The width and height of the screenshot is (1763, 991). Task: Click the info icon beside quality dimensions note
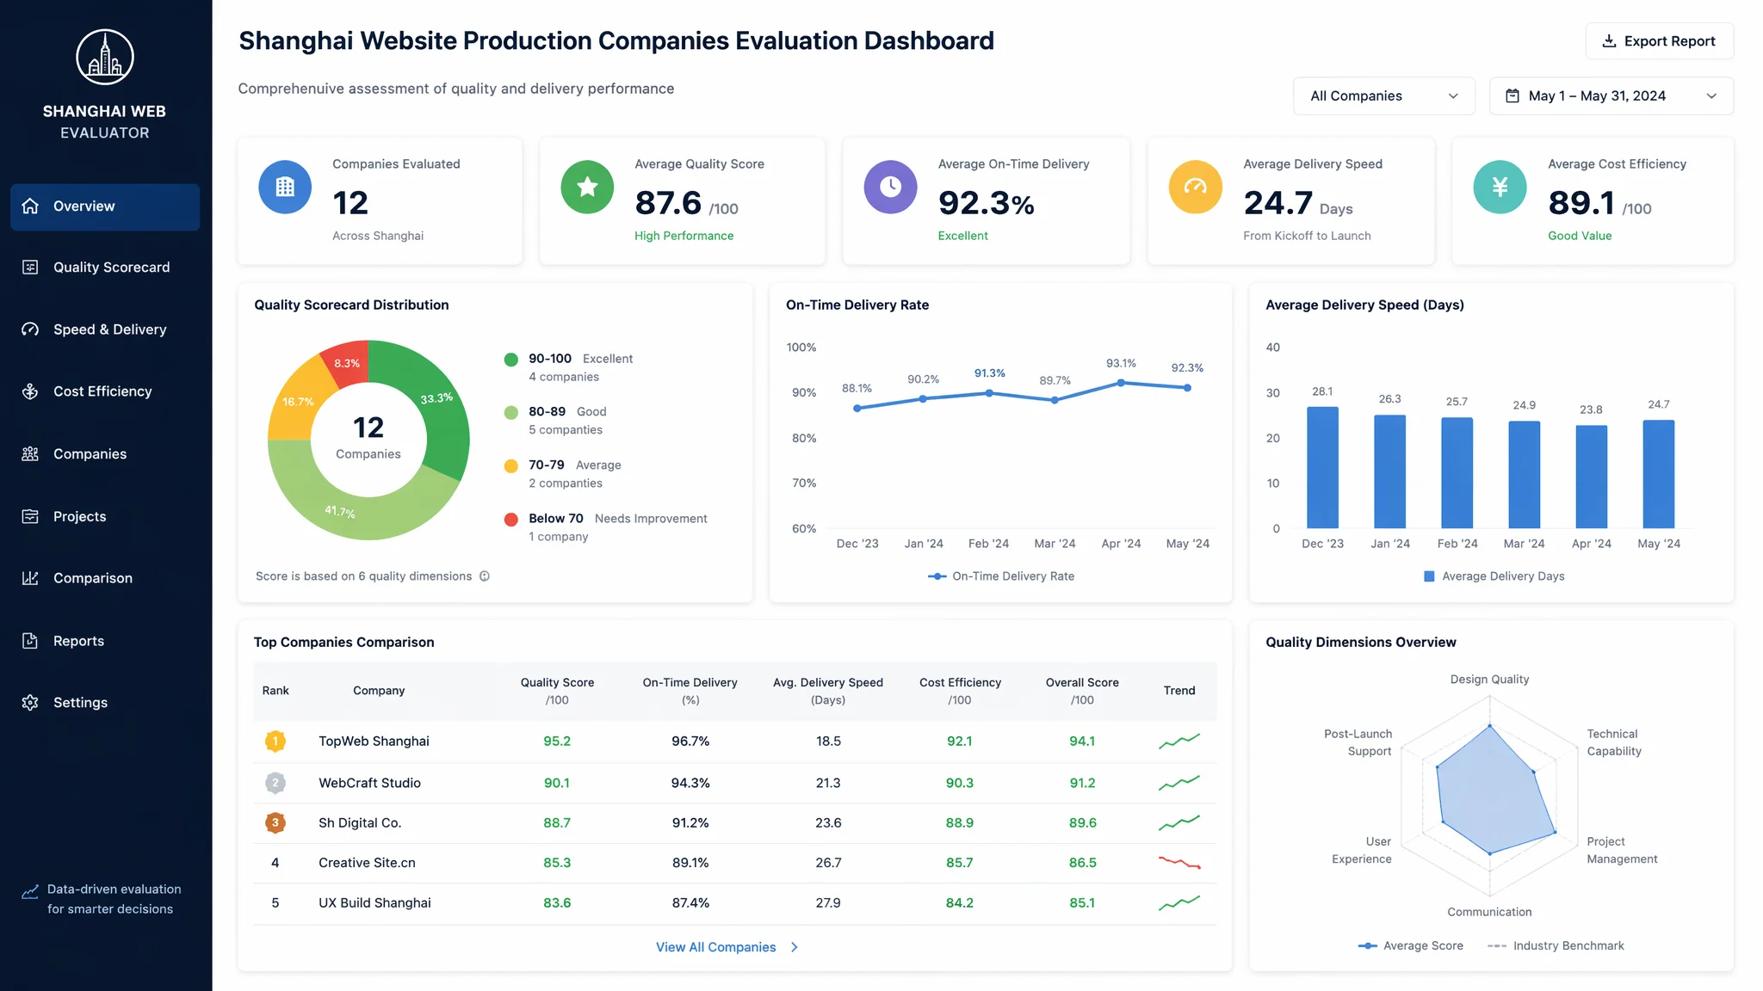[485, 576]
